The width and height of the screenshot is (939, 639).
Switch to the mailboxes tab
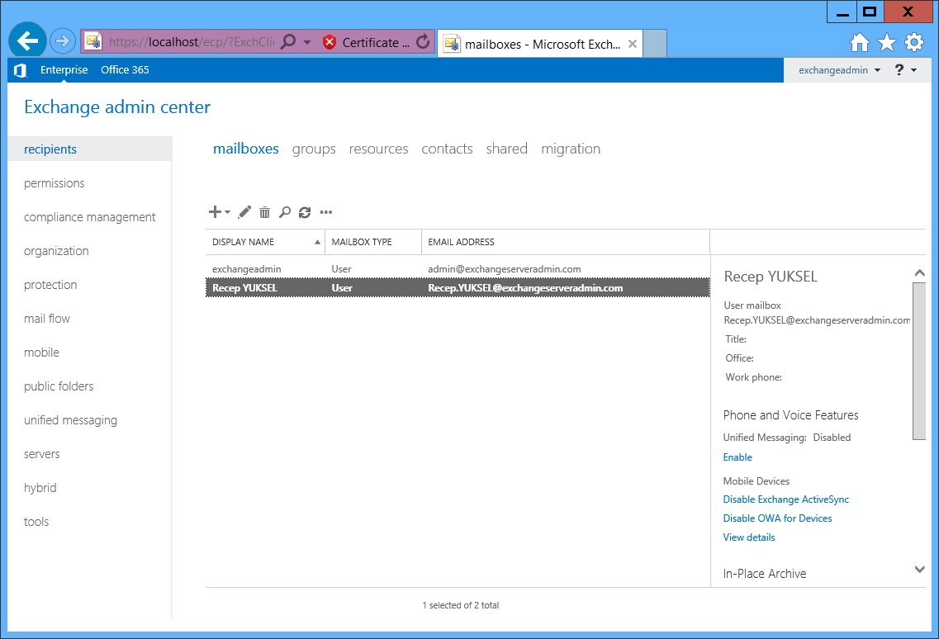246,149
